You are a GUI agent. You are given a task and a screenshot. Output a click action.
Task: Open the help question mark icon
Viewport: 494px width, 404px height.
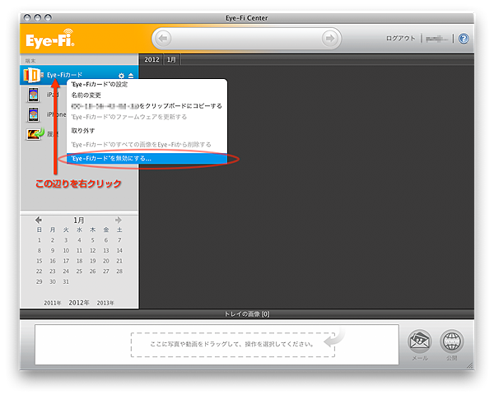coord(464,39)
